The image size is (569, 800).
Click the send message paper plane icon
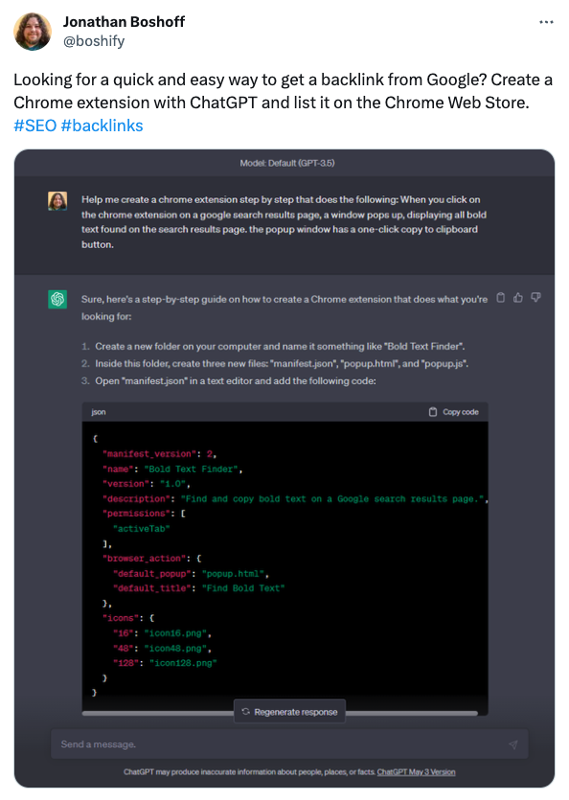point(512,744)
